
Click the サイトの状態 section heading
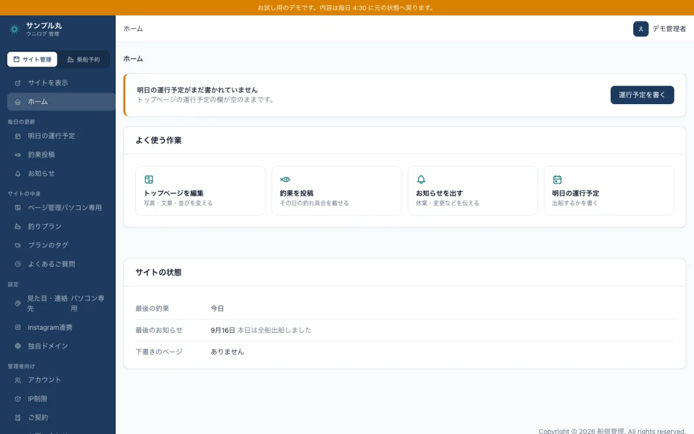tap(158, 272)
